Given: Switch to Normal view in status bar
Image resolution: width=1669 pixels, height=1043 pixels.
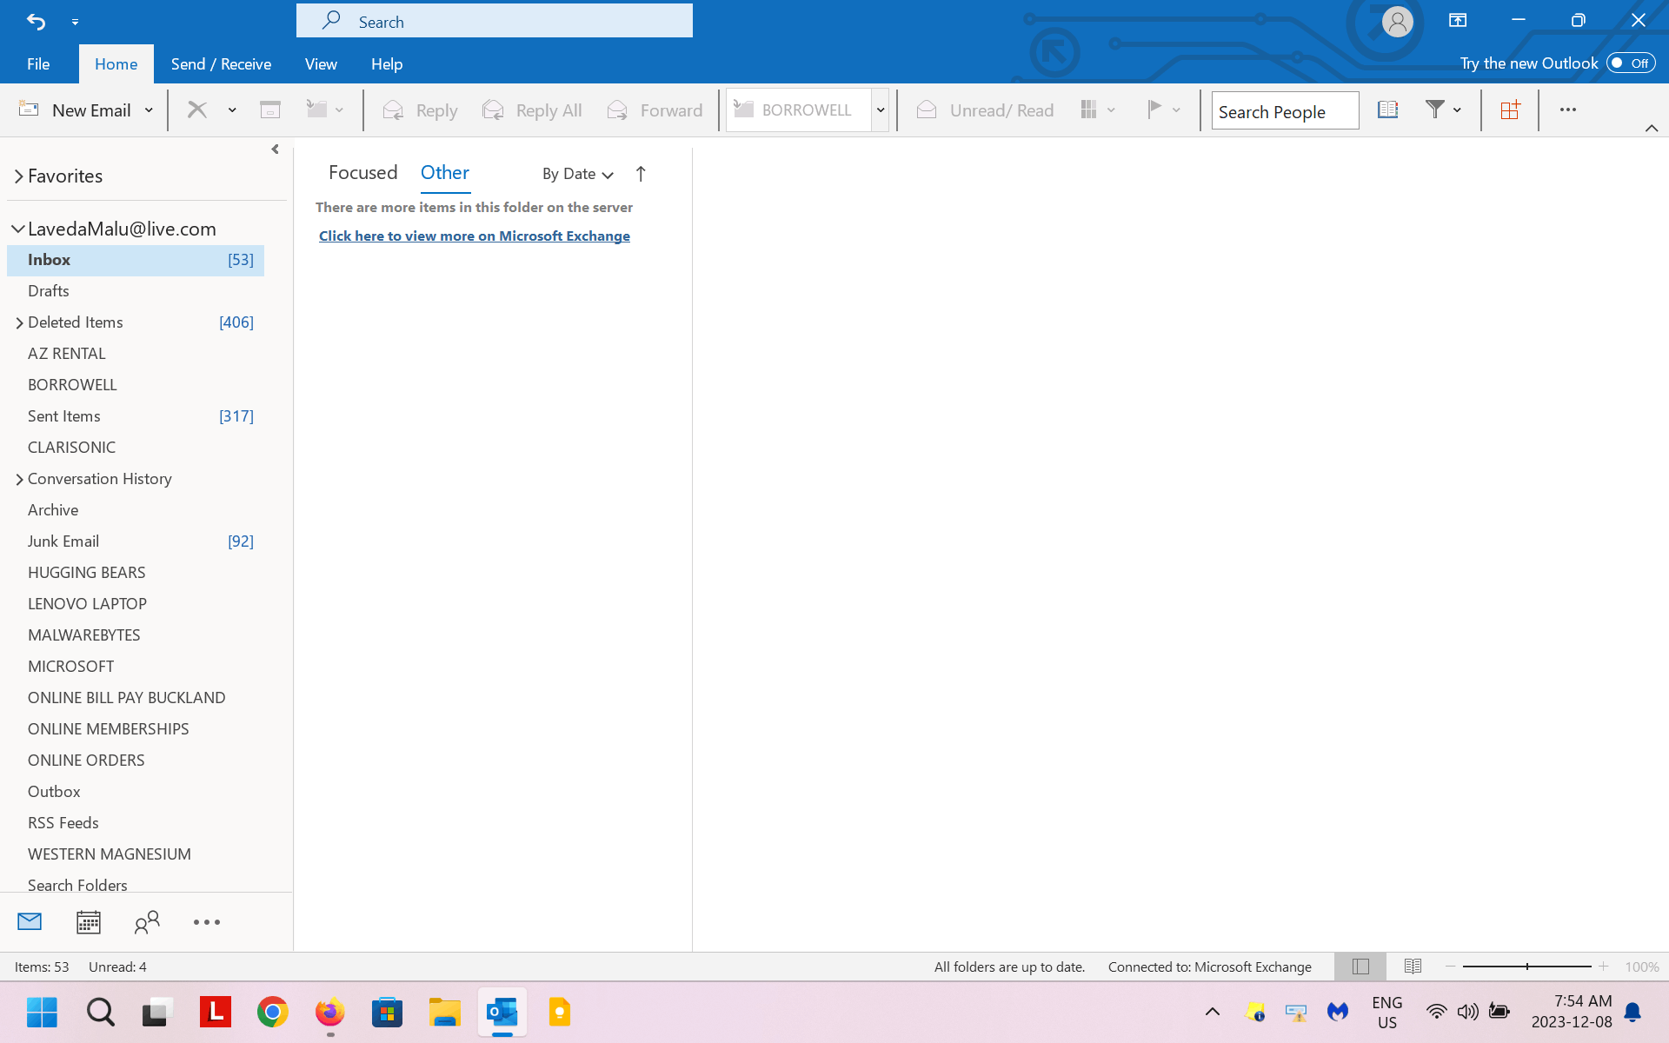Looking at the screenshot, I should 1361,967.
